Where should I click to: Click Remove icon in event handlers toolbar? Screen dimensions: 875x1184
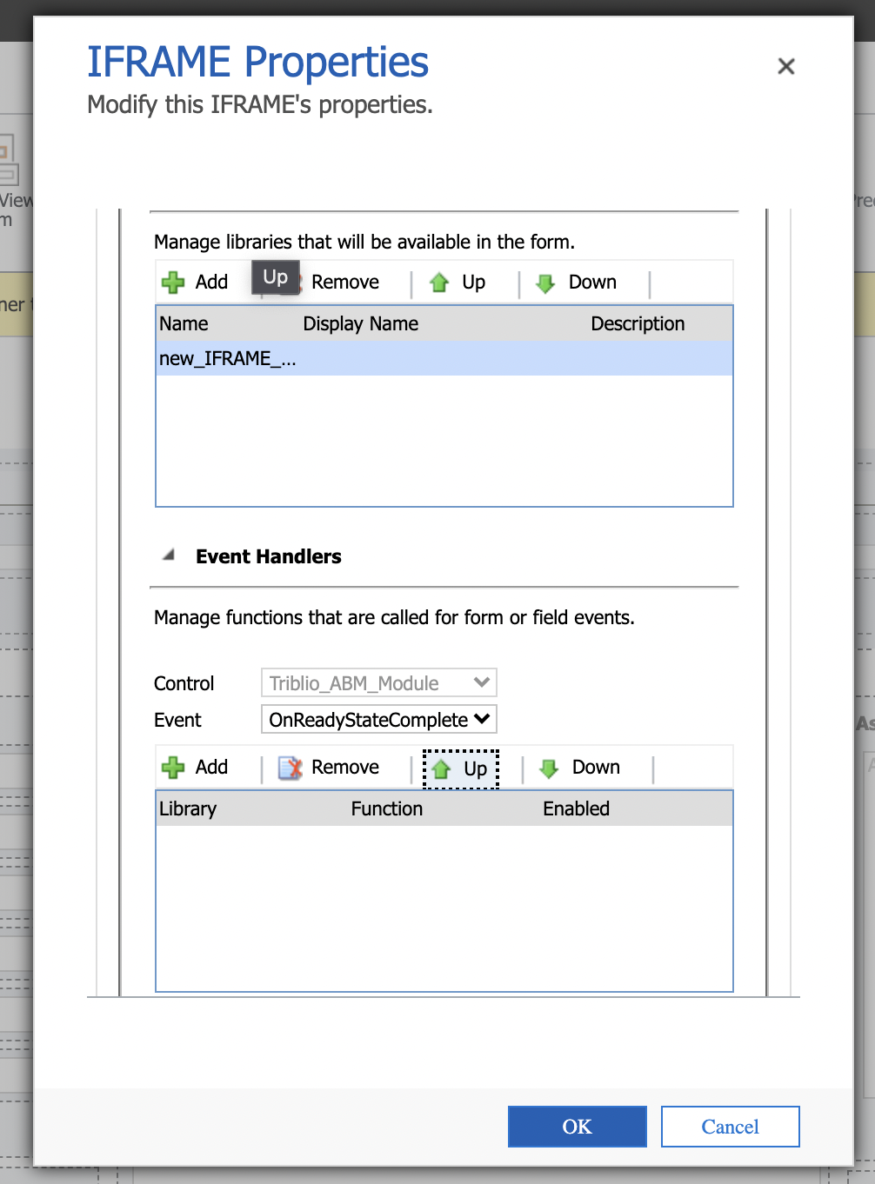[290, 768]
